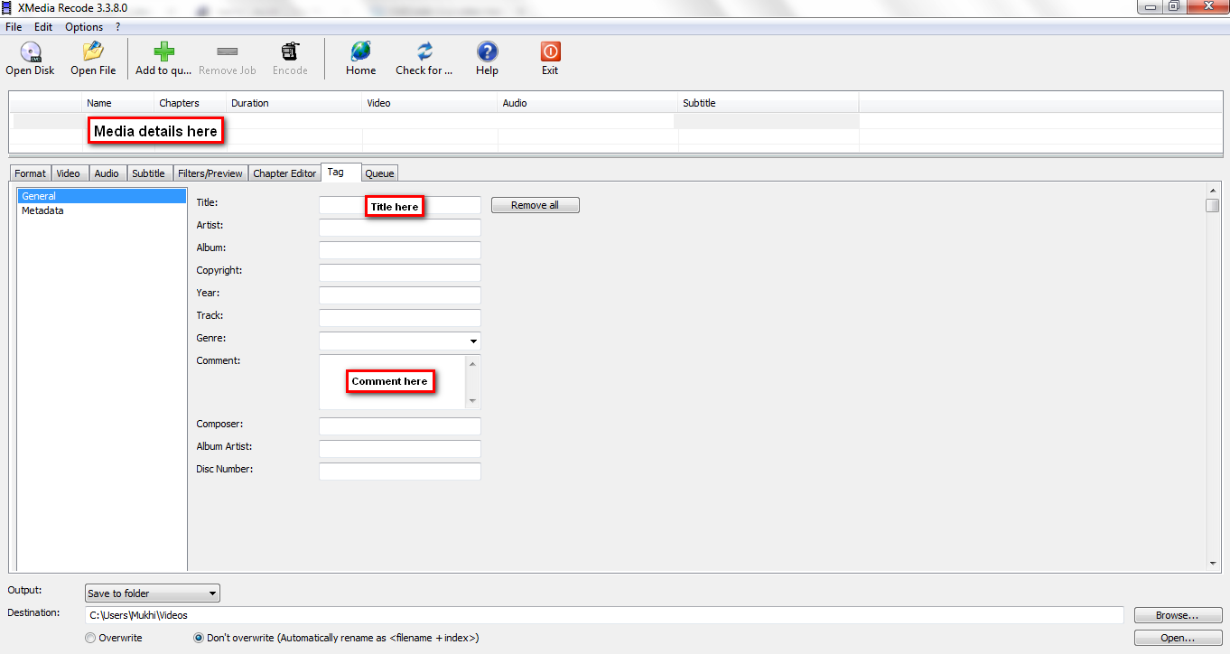This screenshot has width=1230, height=654.
Task: Open the File menu
Action: 14,27
